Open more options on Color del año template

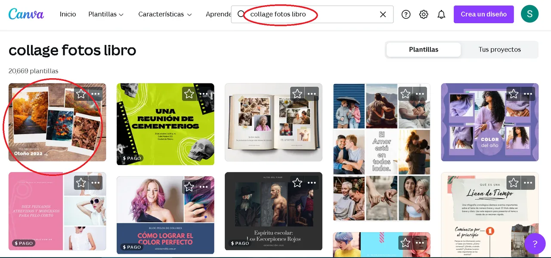[x=528, y=94]
